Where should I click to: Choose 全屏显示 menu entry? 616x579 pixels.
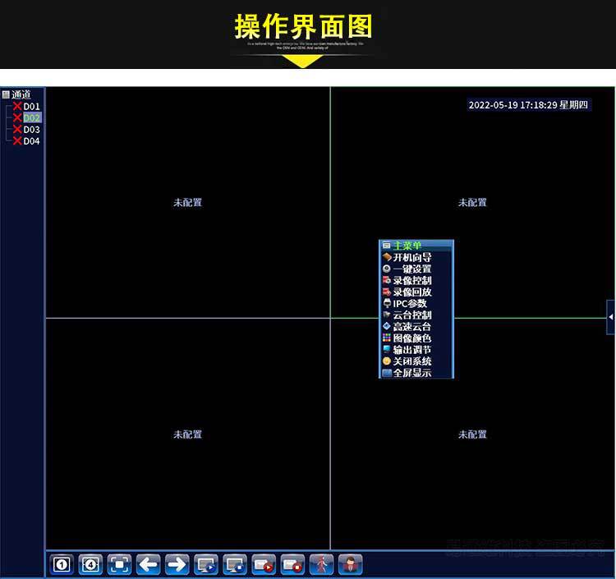tap(416, 373)
